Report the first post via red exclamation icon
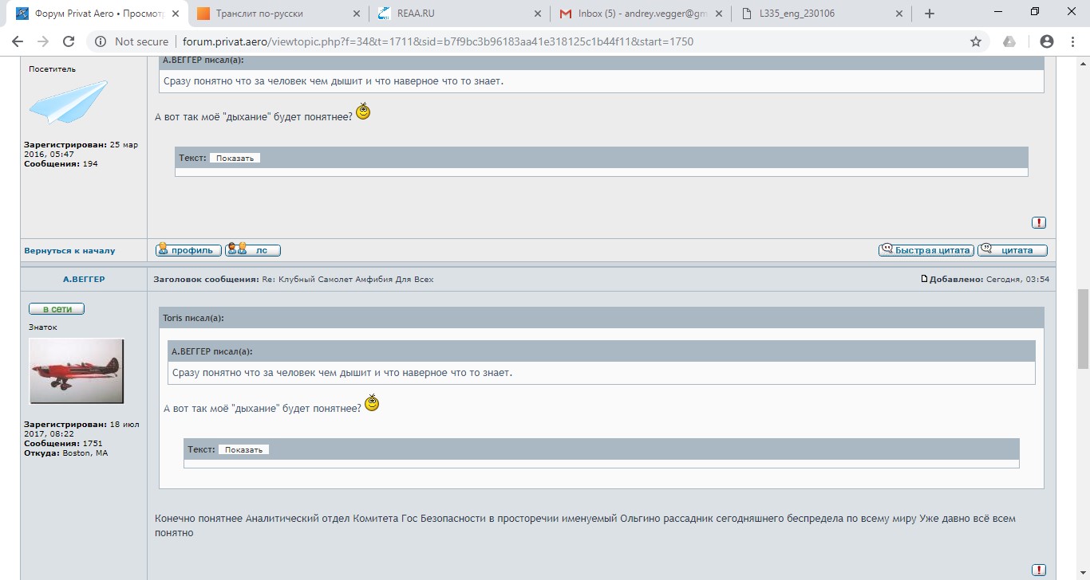 coord(1038,223)
